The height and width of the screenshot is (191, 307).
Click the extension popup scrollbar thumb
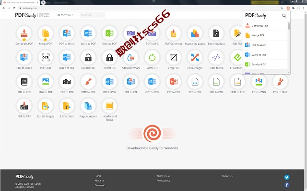point(289,26)
